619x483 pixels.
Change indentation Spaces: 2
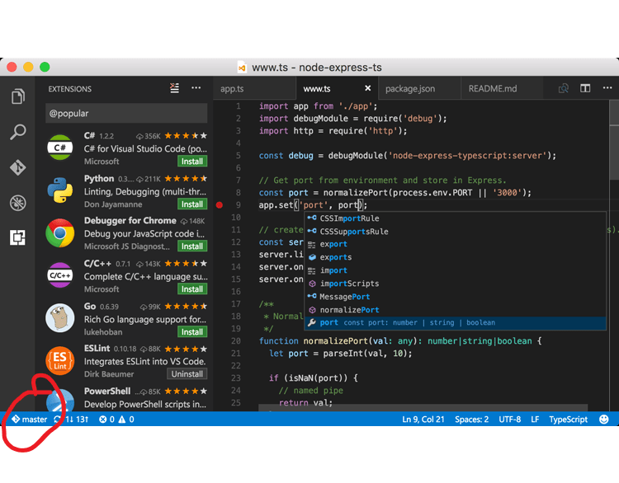[x=471, y=420]
